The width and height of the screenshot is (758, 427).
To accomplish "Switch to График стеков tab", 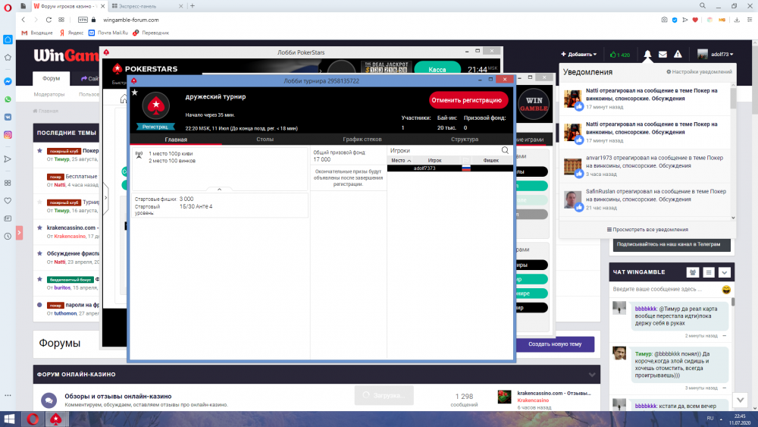I will click(x=362, y=140).
